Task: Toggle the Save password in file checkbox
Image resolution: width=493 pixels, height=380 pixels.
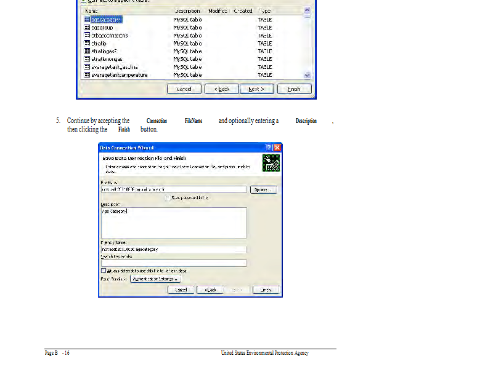Action: point(168,198)
